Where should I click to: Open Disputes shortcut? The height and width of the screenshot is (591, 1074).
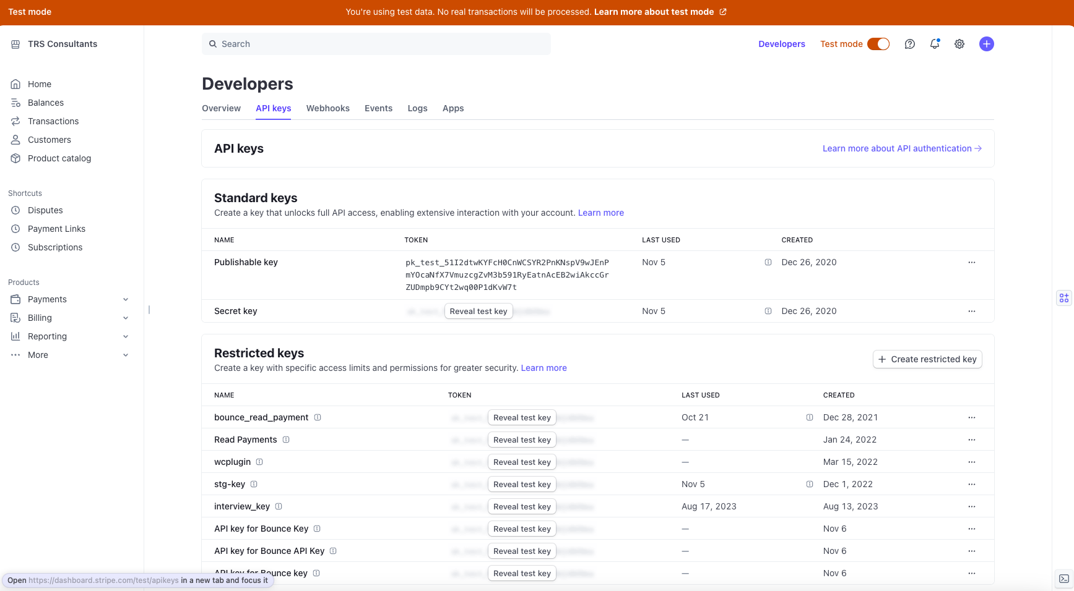pyautogui.click(x=45, y=210)
